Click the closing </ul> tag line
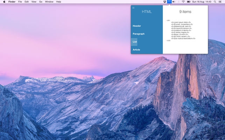The width and height of the screenshot is (225, 140). 169,40
